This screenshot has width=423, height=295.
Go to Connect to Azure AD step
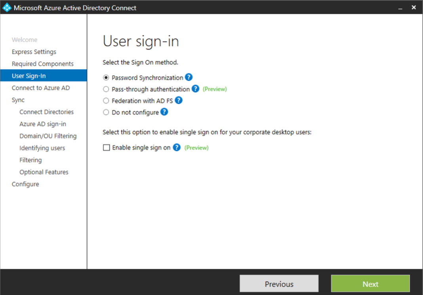(x=41, y=88)
